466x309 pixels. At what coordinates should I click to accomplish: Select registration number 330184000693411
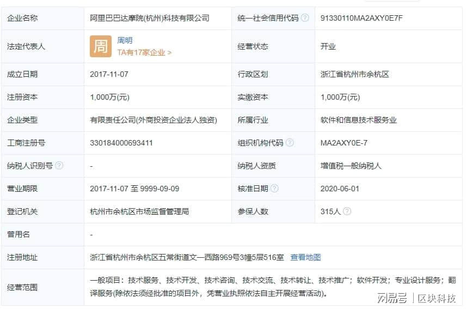121,143
